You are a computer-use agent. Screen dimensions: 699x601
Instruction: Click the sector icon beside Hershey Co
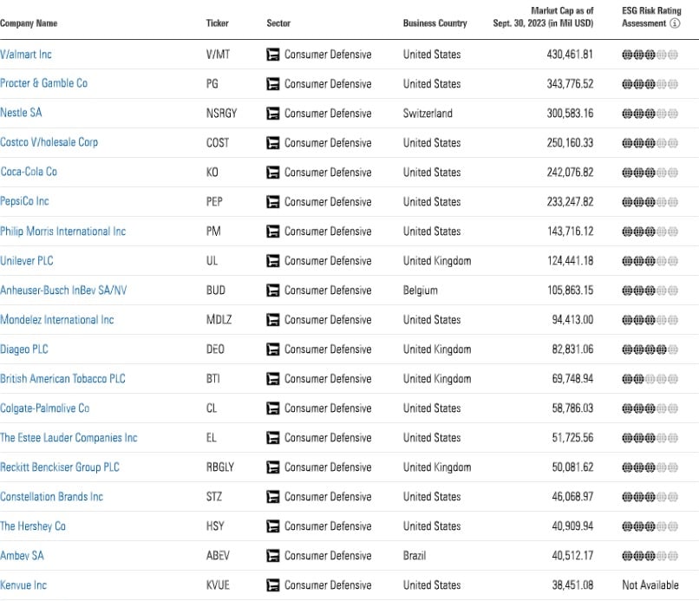pyautogui.click(x=273, y=526)
